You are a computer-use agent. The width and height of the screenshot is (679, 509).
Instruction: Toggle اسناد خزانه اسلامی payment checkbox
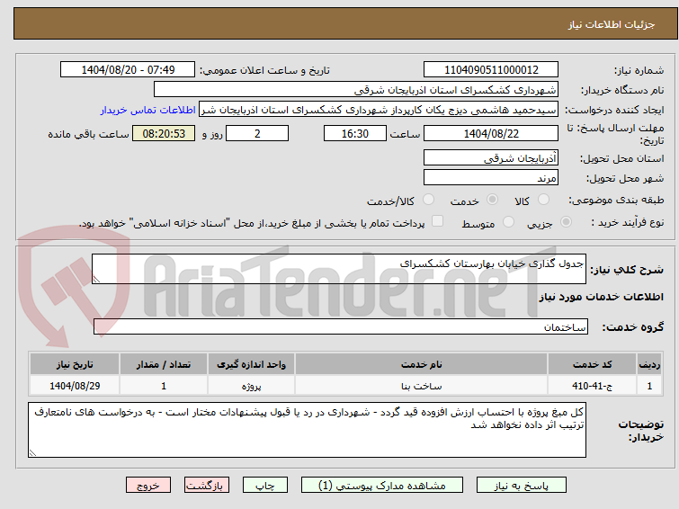point(438,221)
